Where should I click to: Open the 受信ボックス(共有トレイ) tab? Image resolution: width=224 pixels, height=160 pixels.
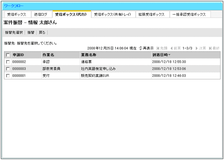(112, 14)
